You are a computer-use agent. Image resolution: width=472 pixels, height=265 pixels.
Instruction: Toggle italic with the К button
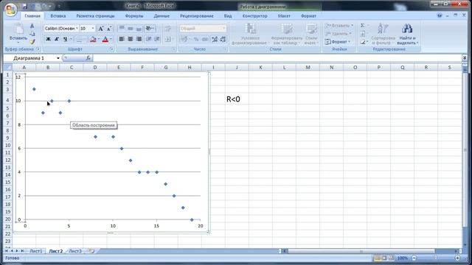click(56, 39)
